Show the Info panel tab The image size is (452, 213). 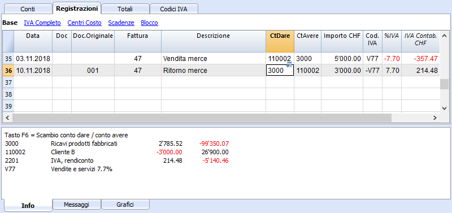coord(28,206)
